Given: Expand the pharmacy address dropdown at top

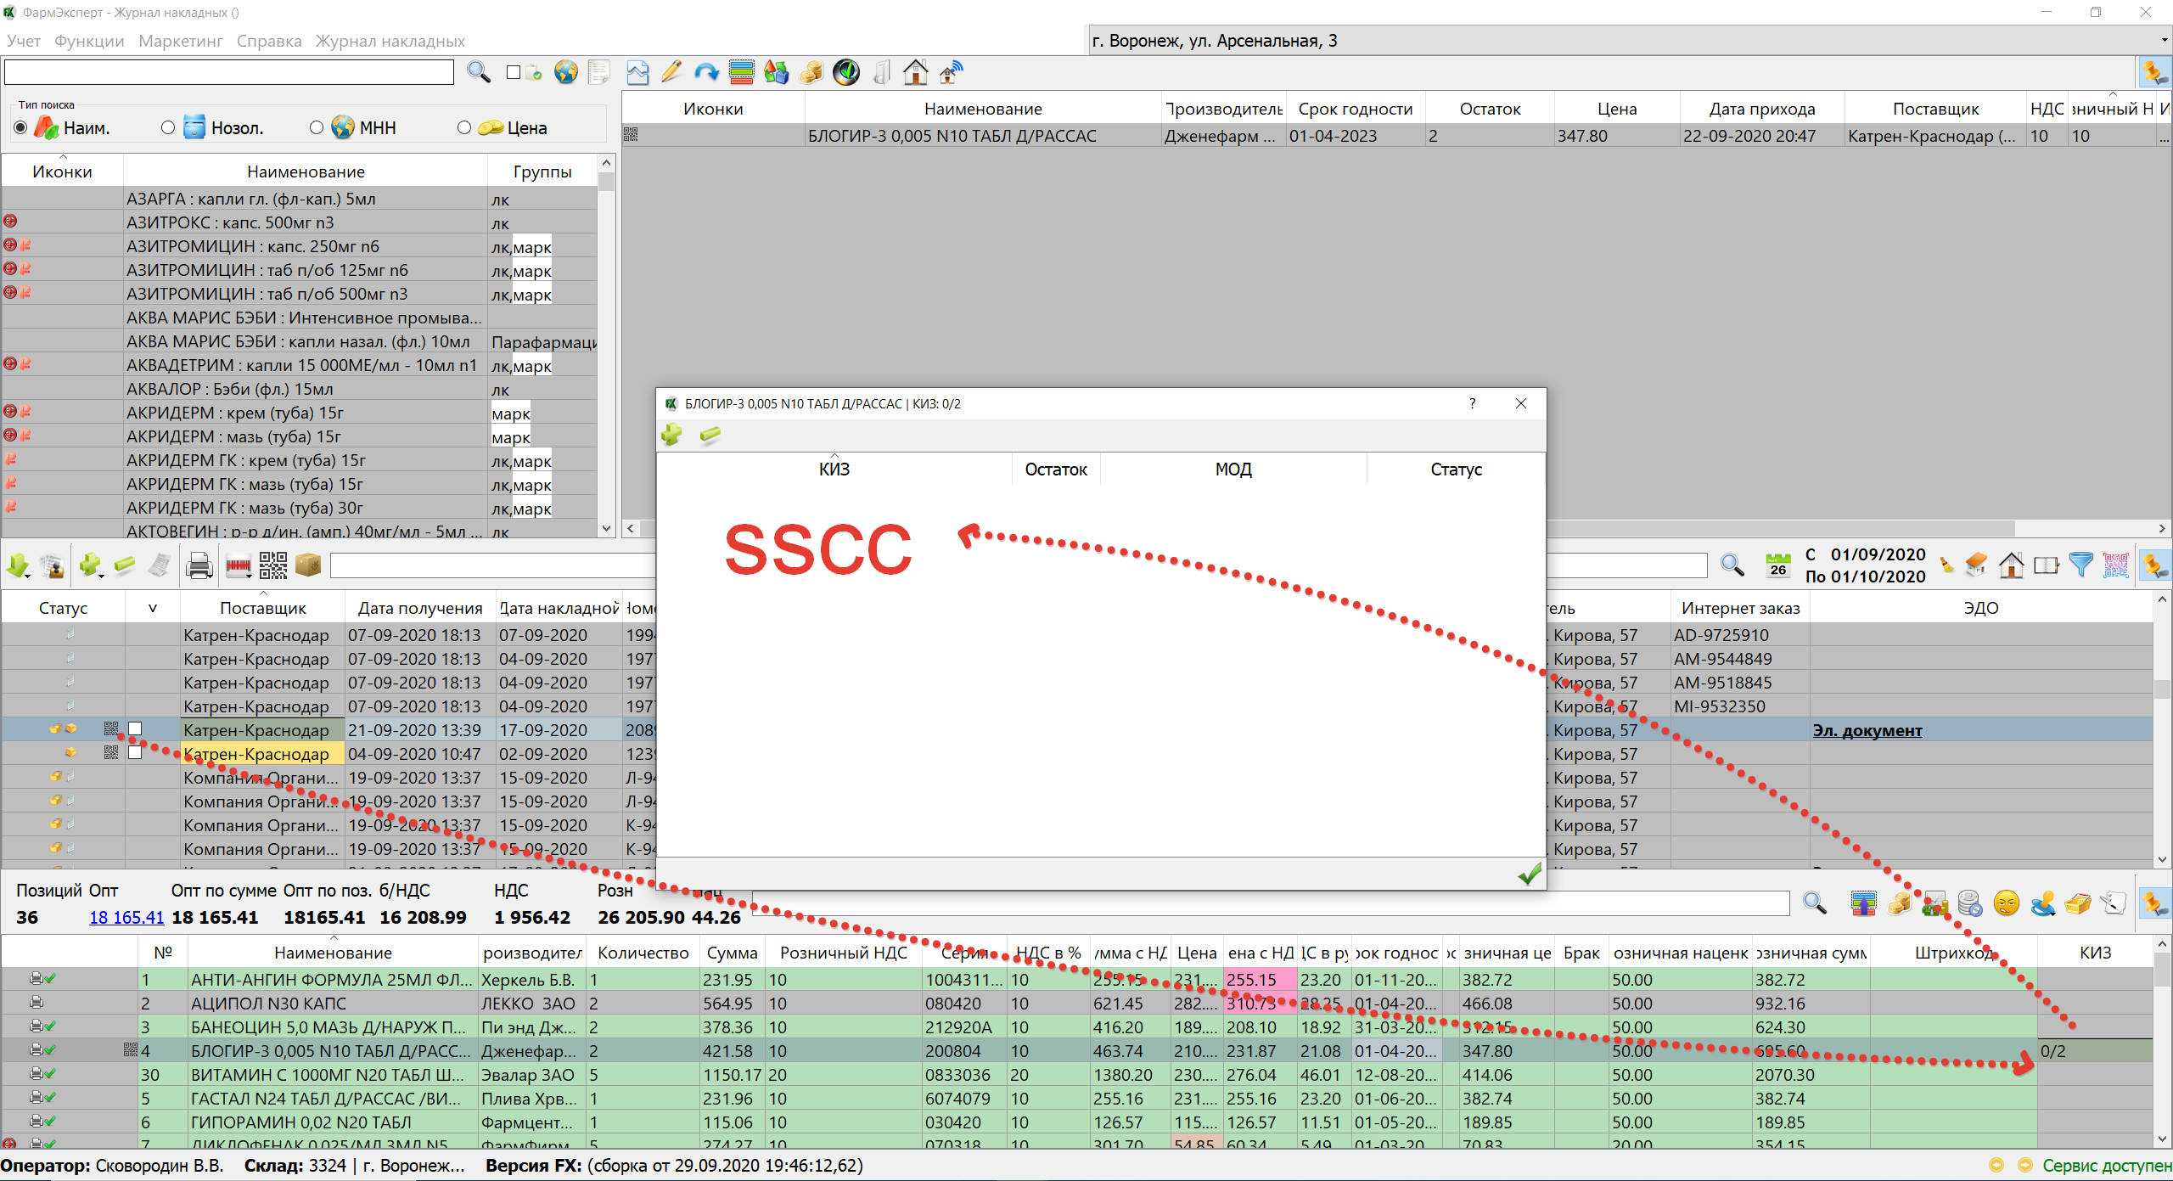Looking at the screenshot, I should (x=2163, y=40).
